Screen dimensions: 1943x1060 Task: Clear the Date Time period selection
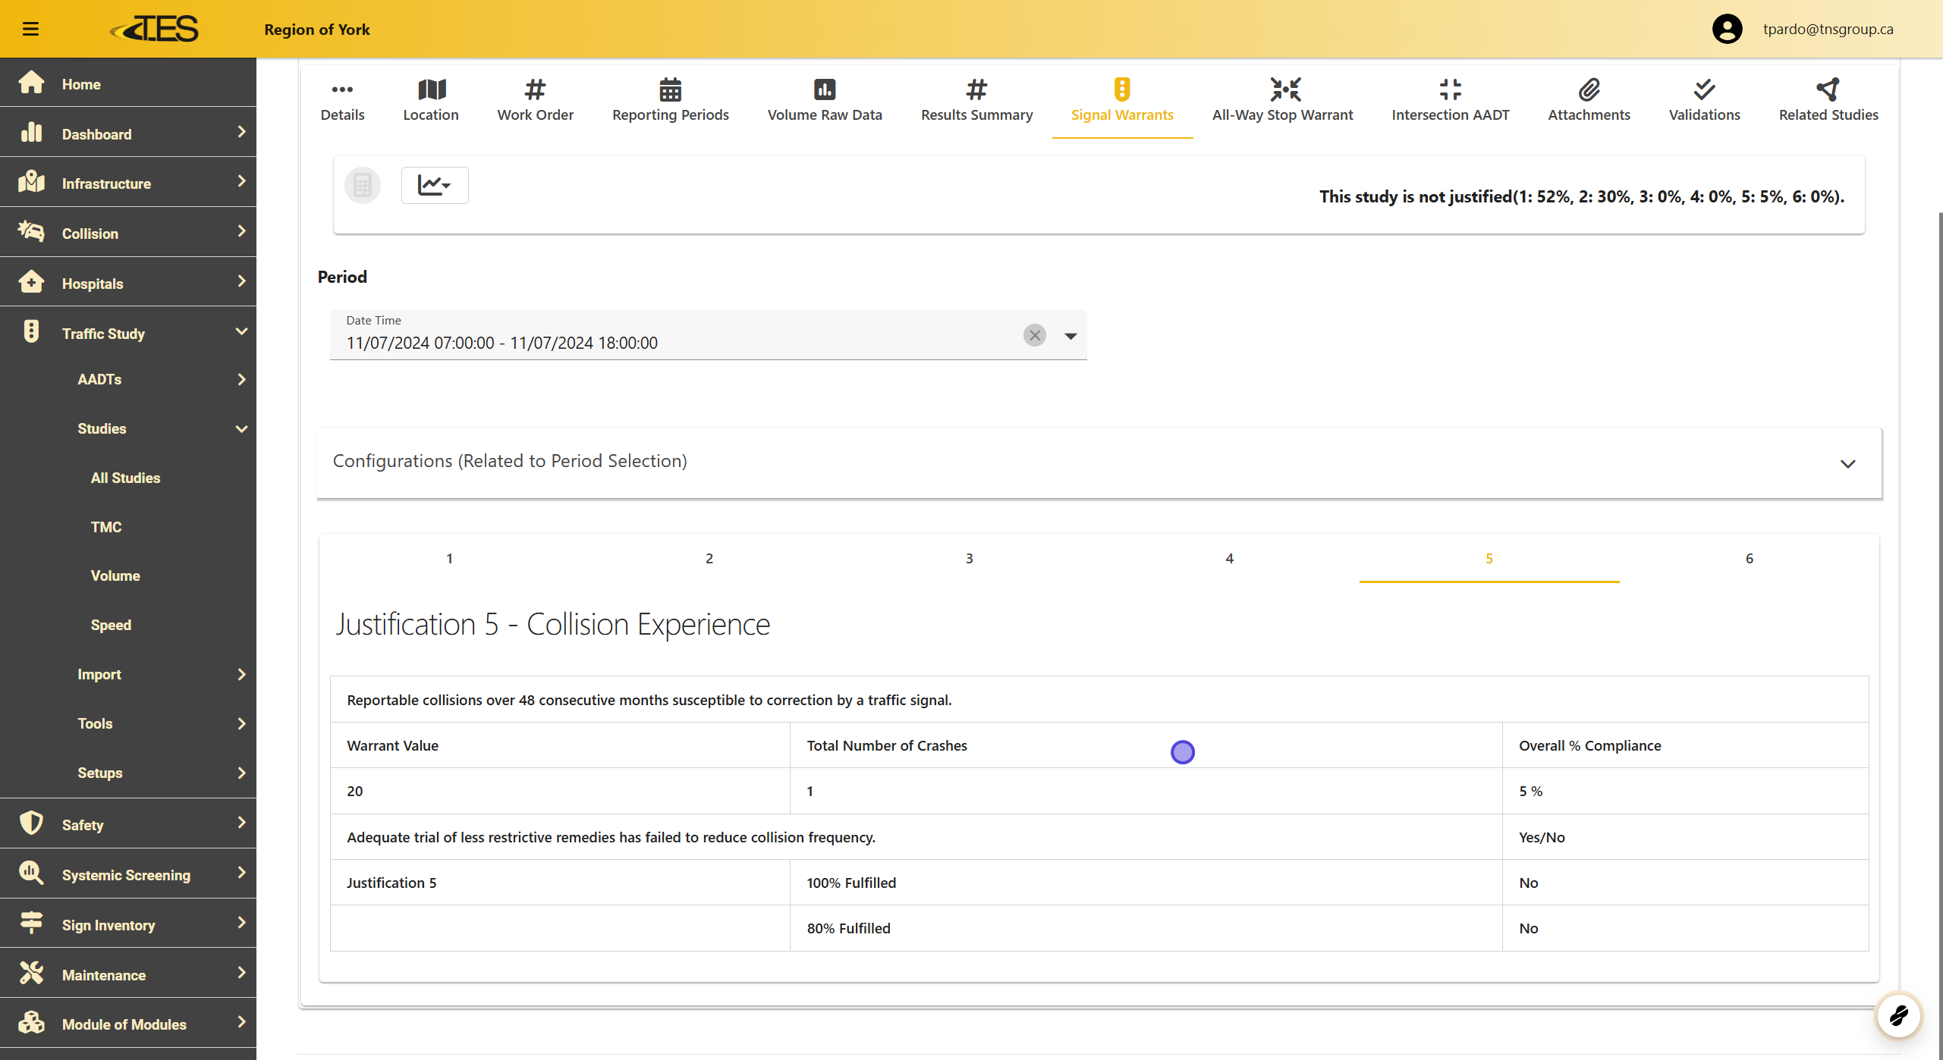click(x=1034, y=335)
